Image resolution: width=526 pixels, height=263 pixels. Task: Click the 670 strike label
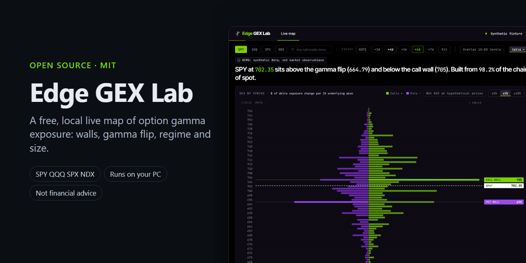250,257
